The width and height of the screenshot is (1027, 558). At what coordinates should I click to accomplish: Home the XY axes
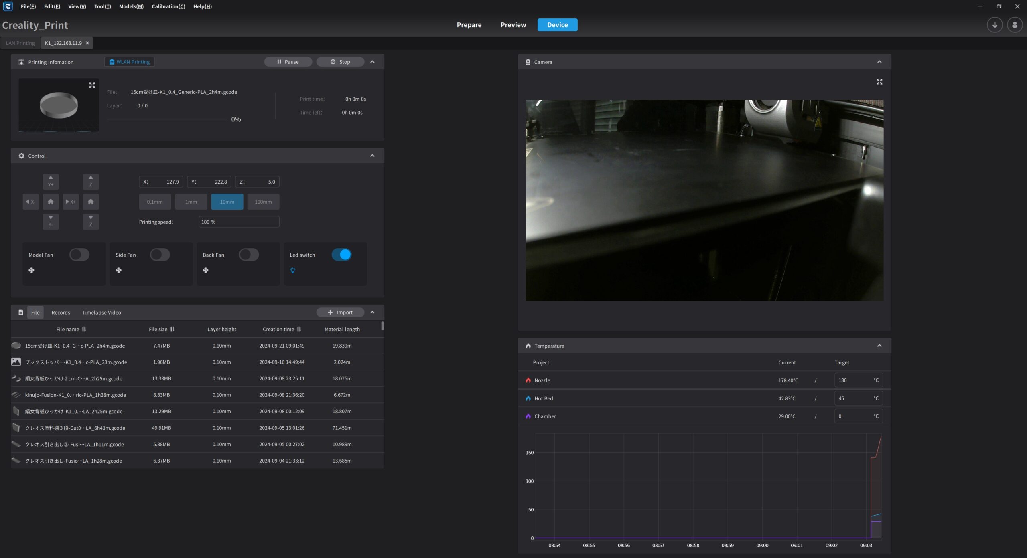coord(51,202)
